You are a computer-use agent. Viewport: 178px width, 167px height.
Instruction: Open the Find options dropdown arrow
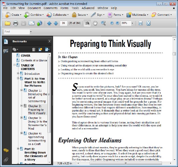[31, 32]
